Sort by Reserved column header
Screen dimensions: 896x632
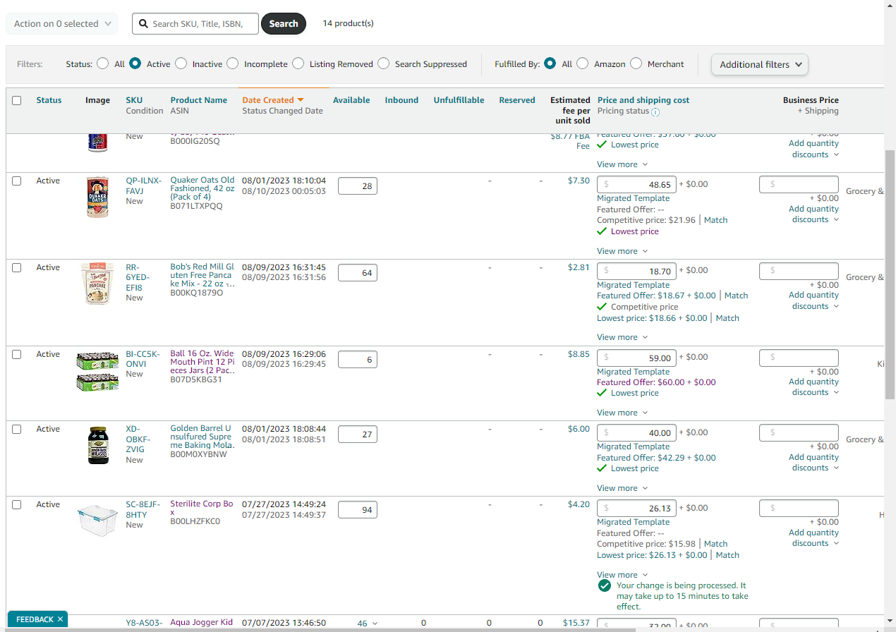click(517, 100)
